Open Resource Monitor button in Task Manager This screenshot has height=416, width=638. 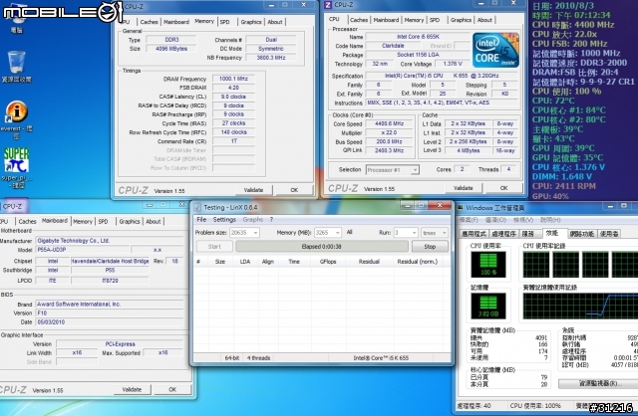(598, 383)
